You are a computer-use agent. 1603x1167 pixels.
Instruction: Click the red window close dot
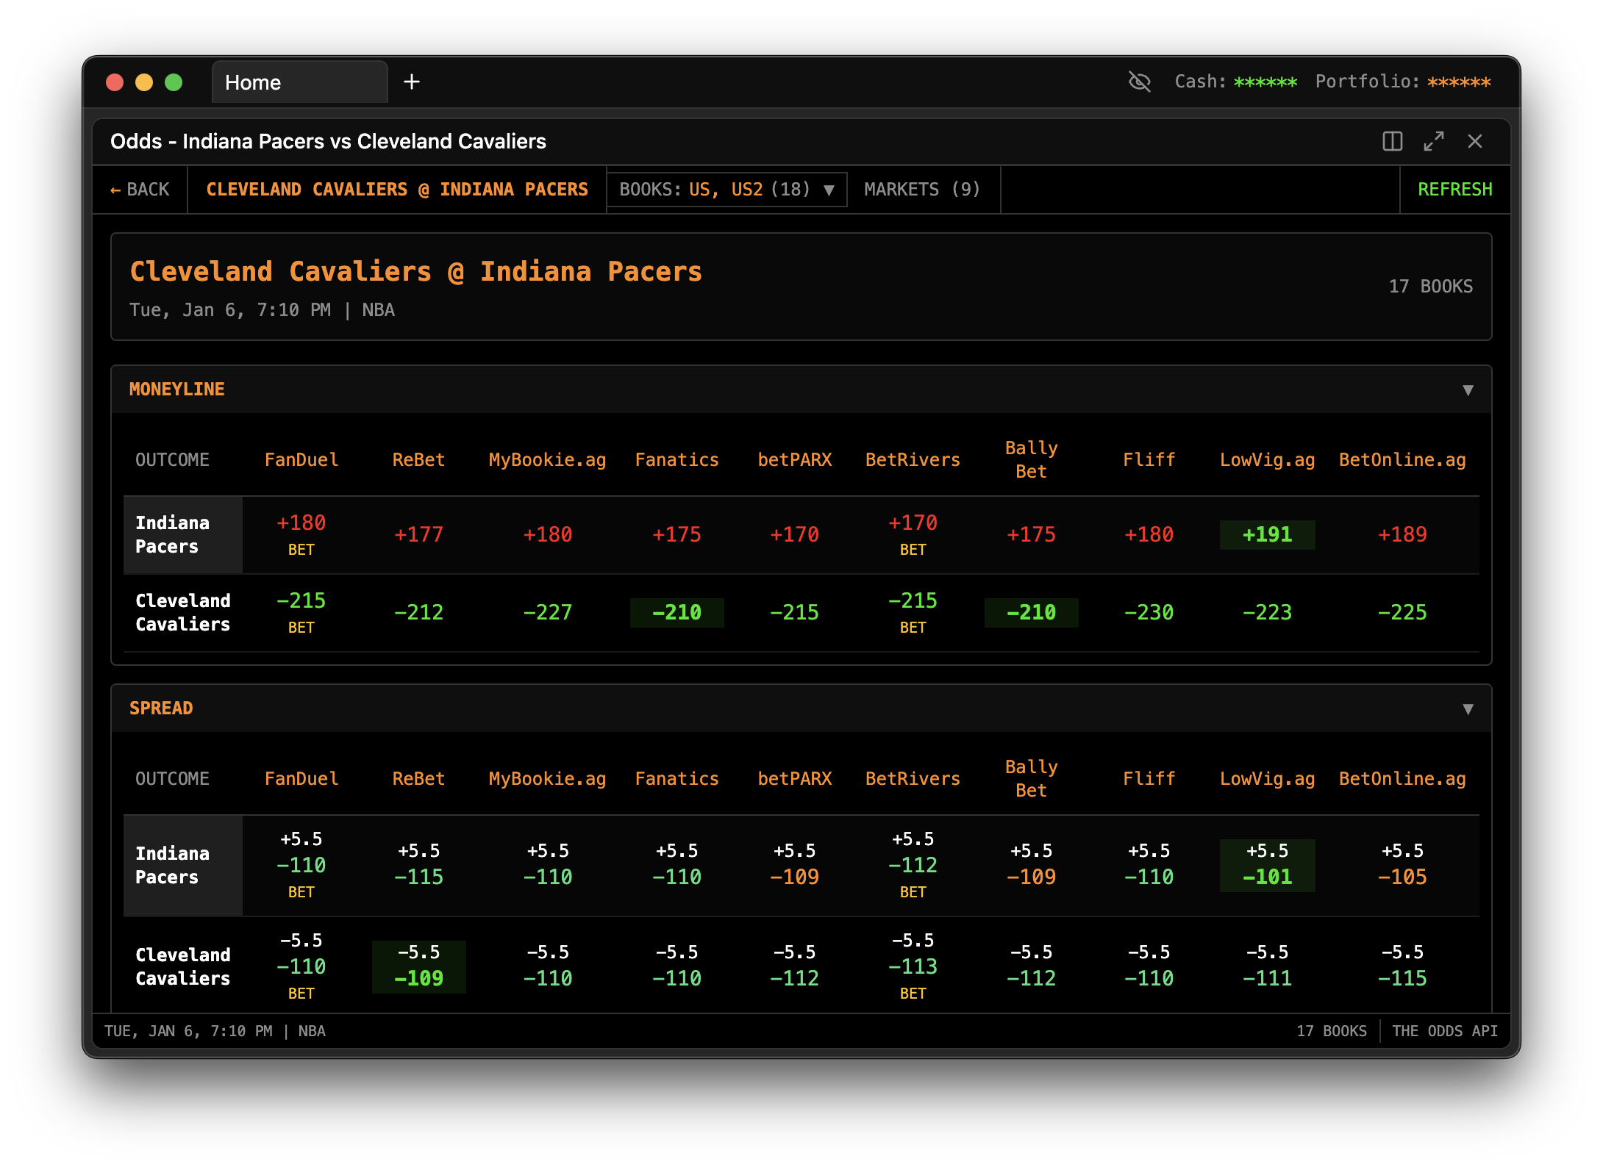tap(115, 82)
